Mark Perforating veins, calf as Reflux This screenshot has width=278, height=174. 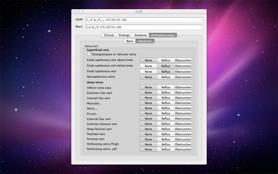coord(166,150)
